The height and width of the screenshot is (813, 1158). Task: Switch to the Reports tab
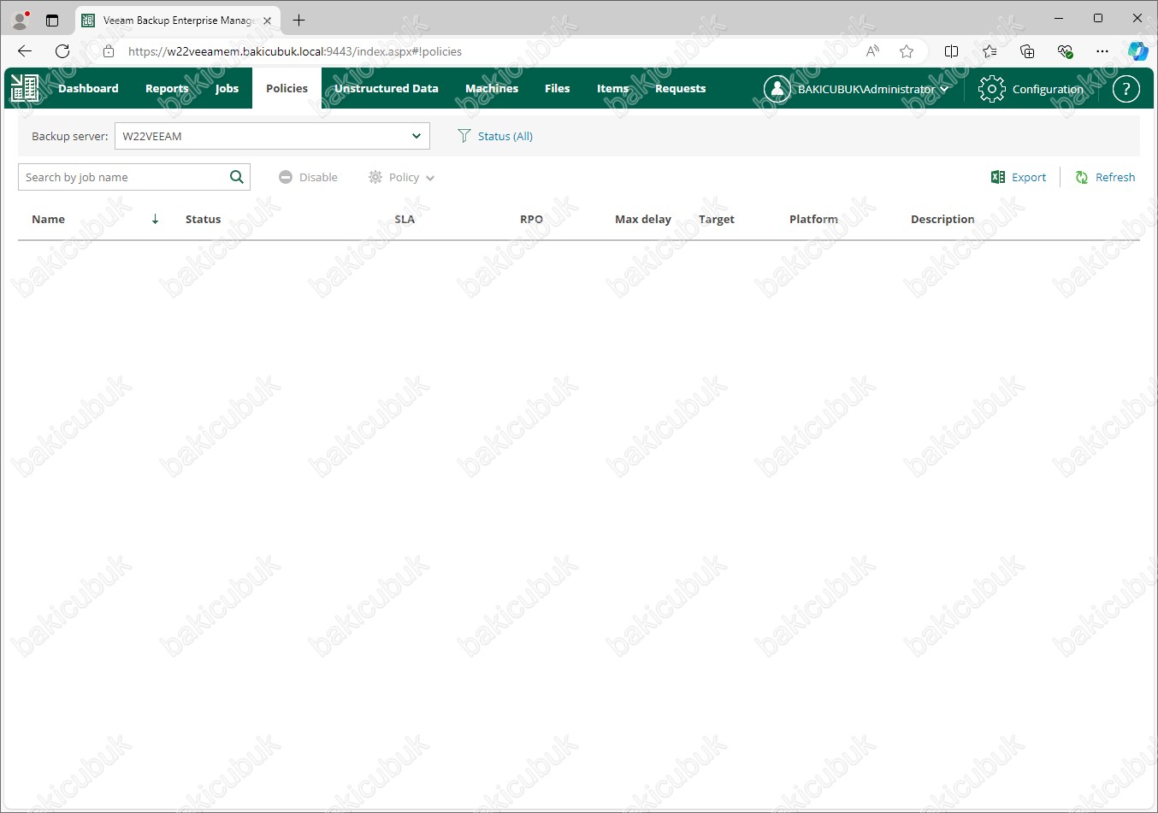167,88
